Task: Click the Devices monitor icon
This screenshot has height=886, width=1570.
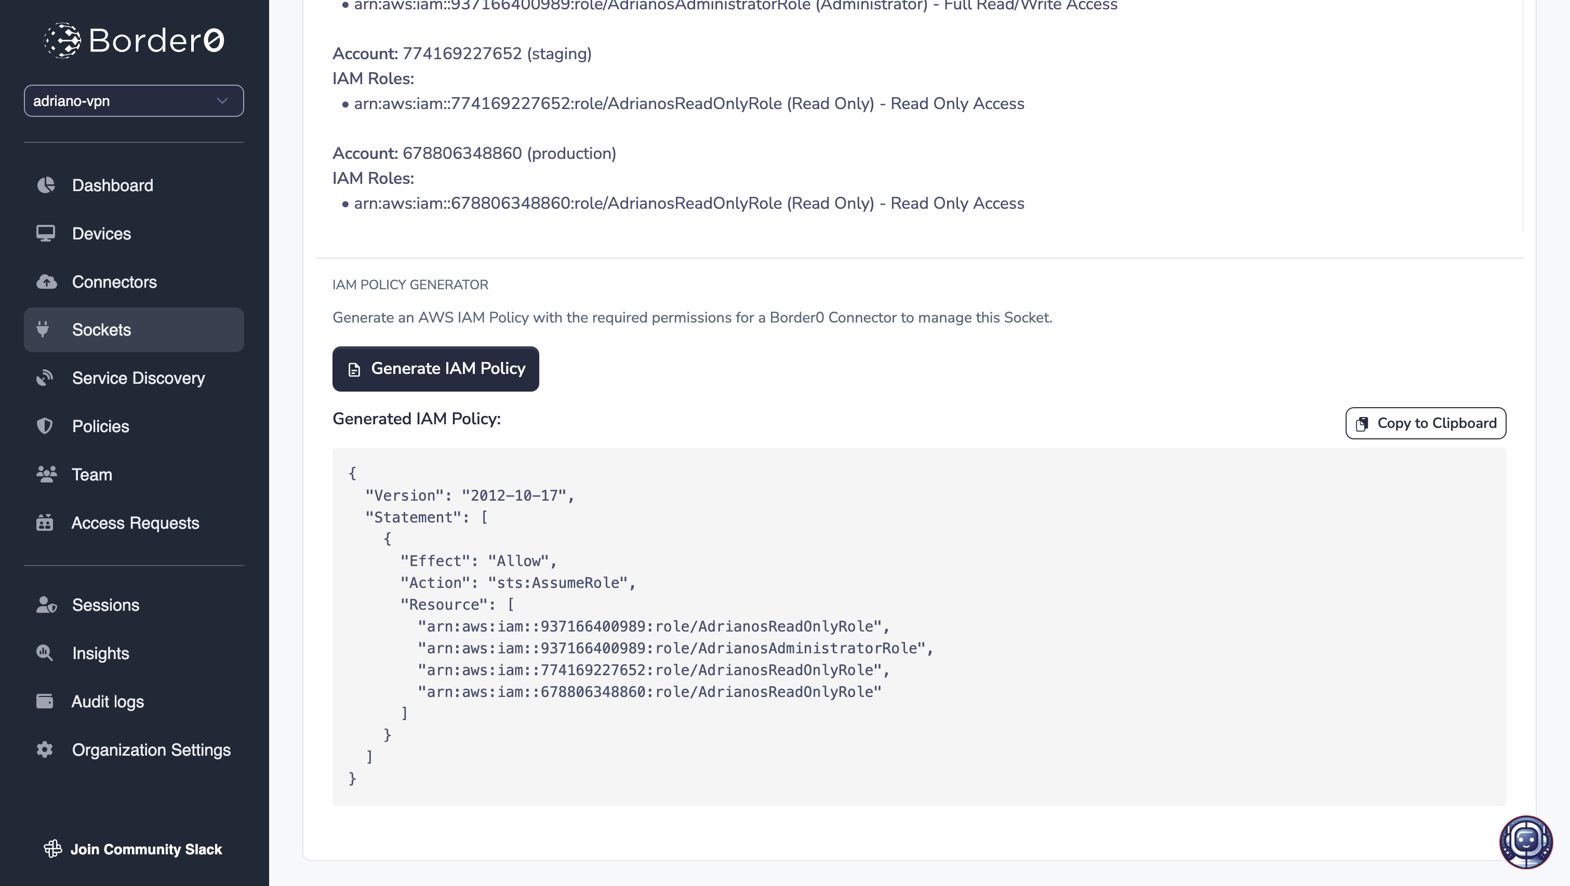Action: [x=46, y=233]
